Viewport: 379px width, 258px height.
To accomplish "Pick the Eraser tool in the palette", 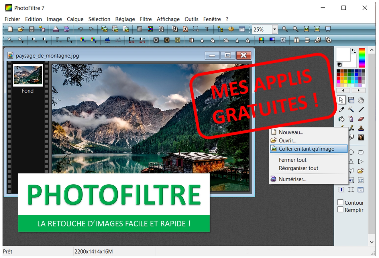I will [x=361, y=119].
